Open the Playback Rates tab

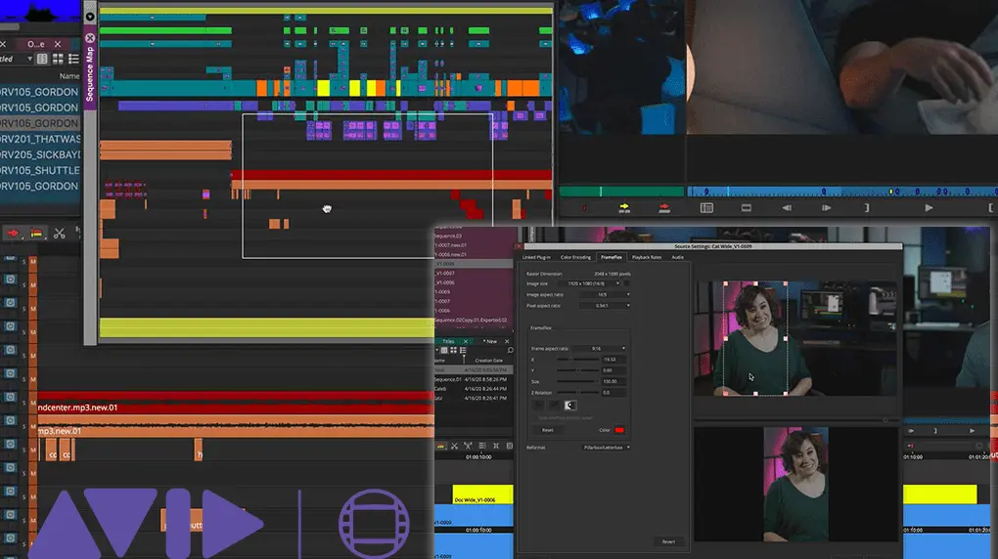(x=647, y=257)
